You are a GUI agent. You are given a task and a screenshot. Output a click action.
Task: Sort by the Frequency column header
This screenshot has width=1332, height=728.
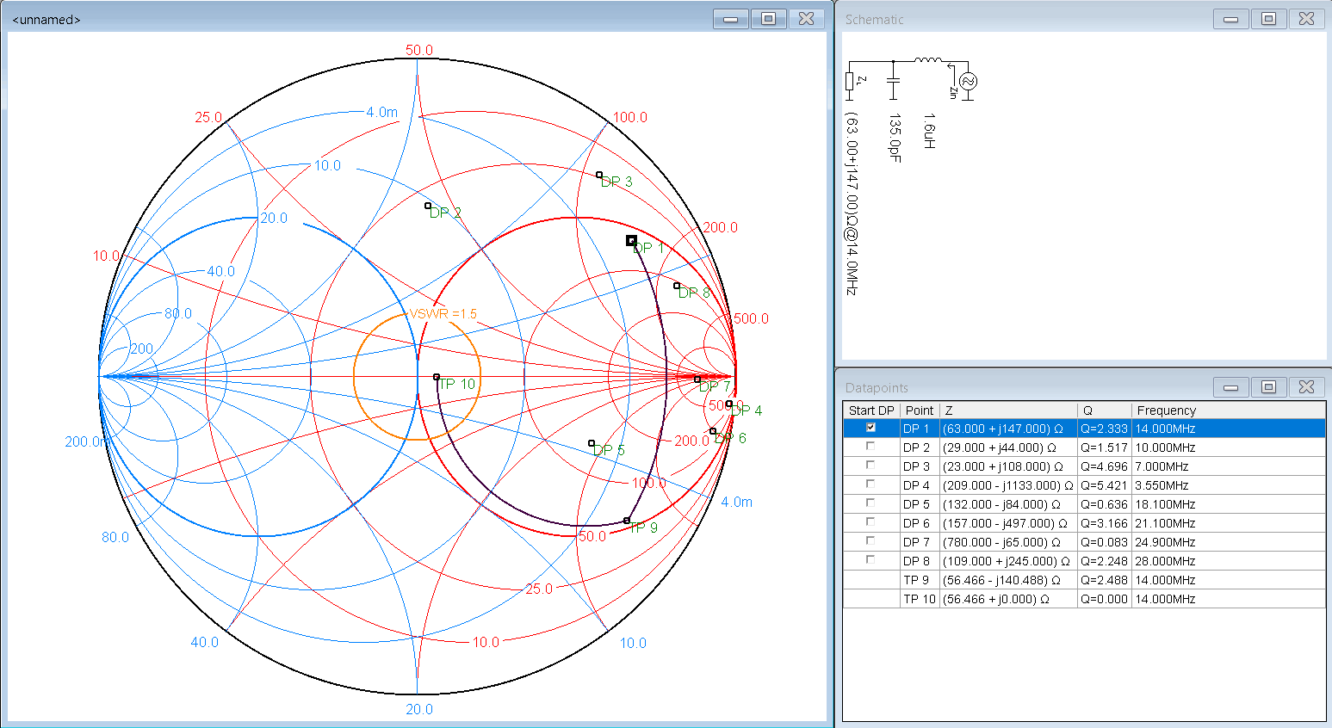click(1166, 410)
